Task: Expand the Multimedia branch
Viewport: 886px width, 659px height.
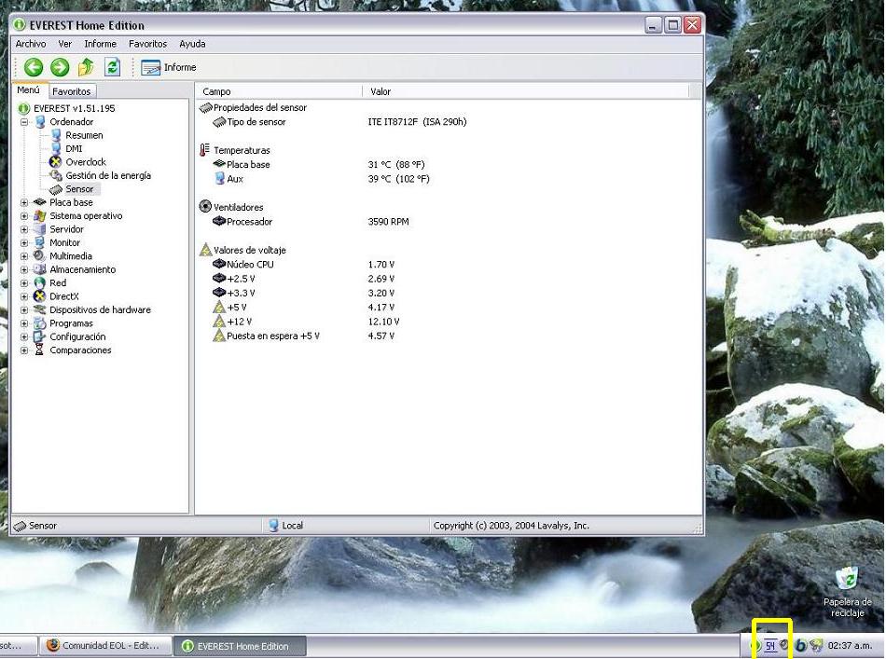Action: (24, 255)
